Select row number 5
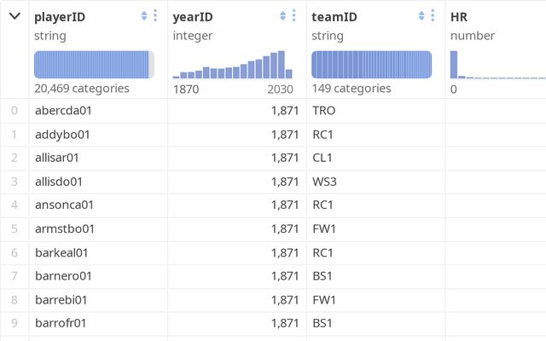The image size is (546, 341). coord(13,228)
